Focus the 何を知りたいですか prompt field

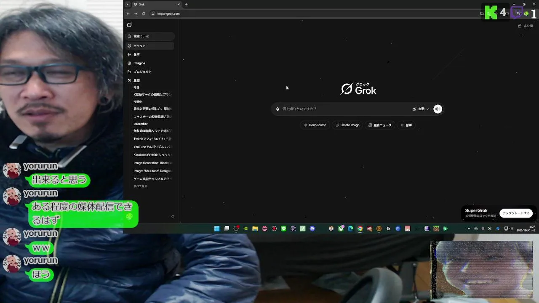(x=345, y=109)
